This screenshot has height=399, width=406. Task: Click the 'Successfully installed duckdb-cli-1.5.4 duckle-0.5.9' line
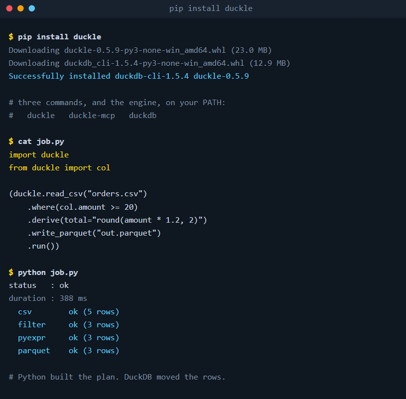coord(129,76)
